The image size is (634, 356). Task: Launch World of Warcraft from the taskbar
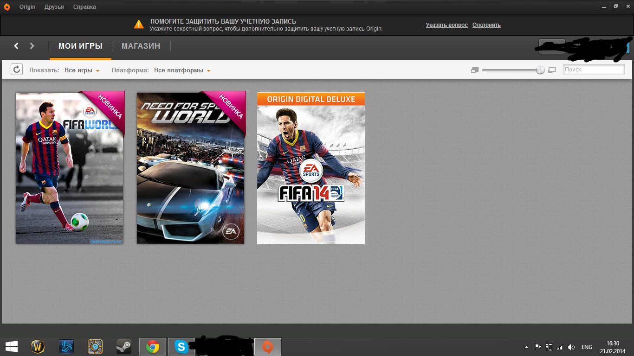pyautogui.click(x=38, y=347)
